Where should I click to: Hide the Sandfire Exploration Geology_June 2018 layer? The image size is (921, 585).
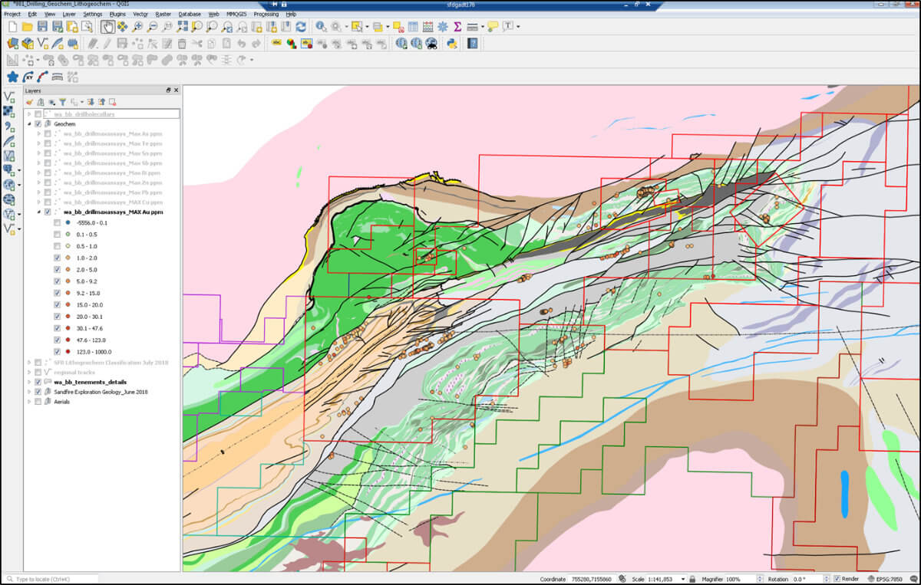point(38,391)
